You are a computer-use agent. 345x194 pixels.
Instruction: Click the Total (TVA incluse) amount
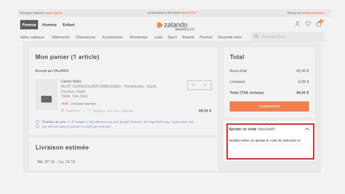[302, 93]
